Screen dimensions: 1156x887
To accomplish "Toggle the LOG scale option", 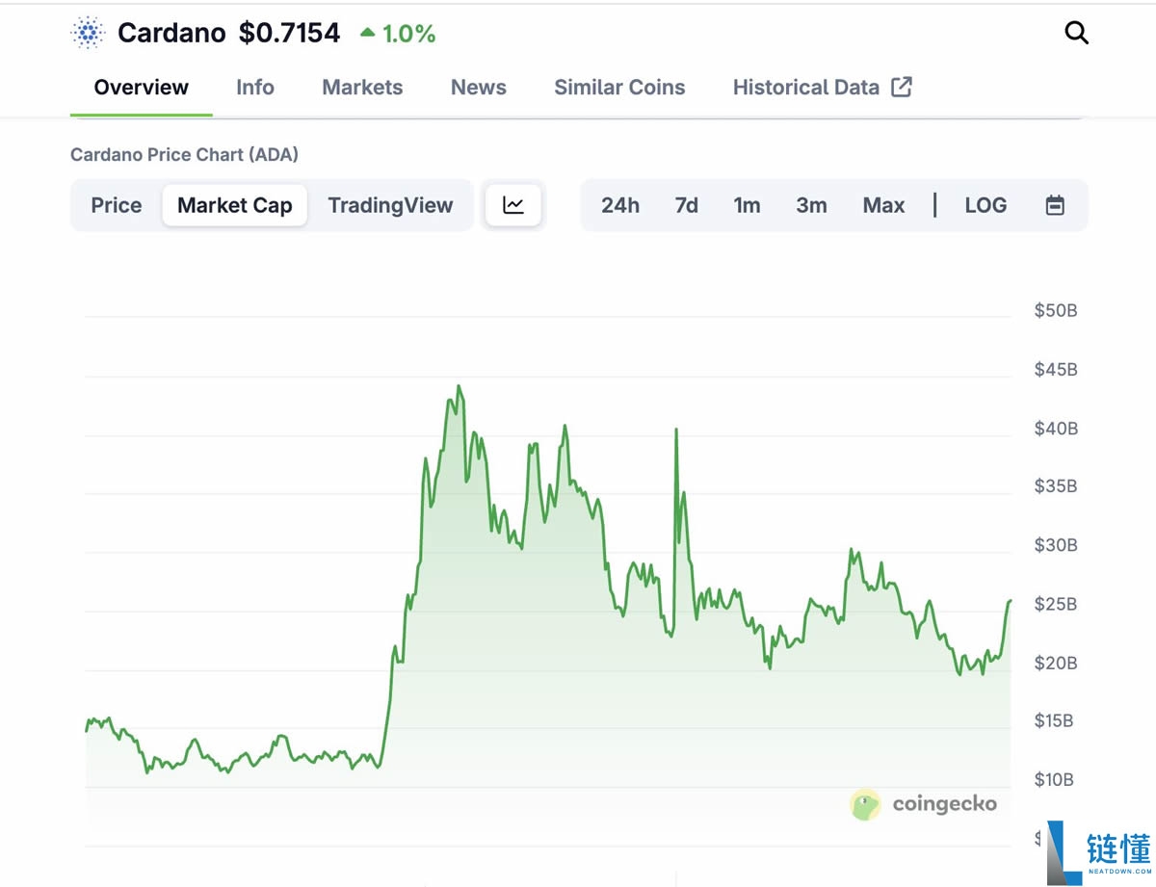I will [x=985, y=205].
